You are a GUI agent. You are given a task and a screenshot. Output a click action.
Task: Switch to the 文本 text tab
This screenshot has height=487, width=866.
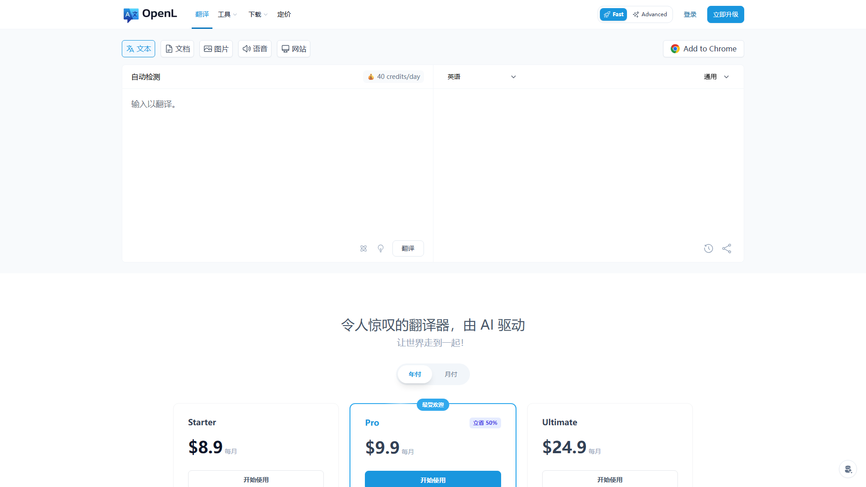click(x=138, y=49)
